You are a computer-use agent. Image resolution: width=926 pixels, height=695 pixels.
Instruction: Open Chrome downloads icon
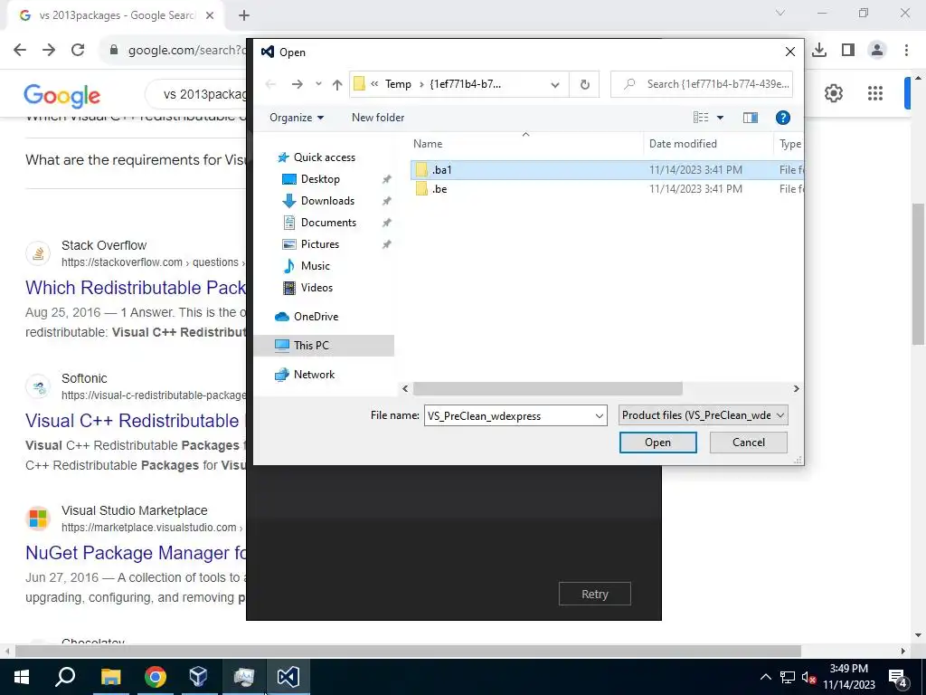819,50
